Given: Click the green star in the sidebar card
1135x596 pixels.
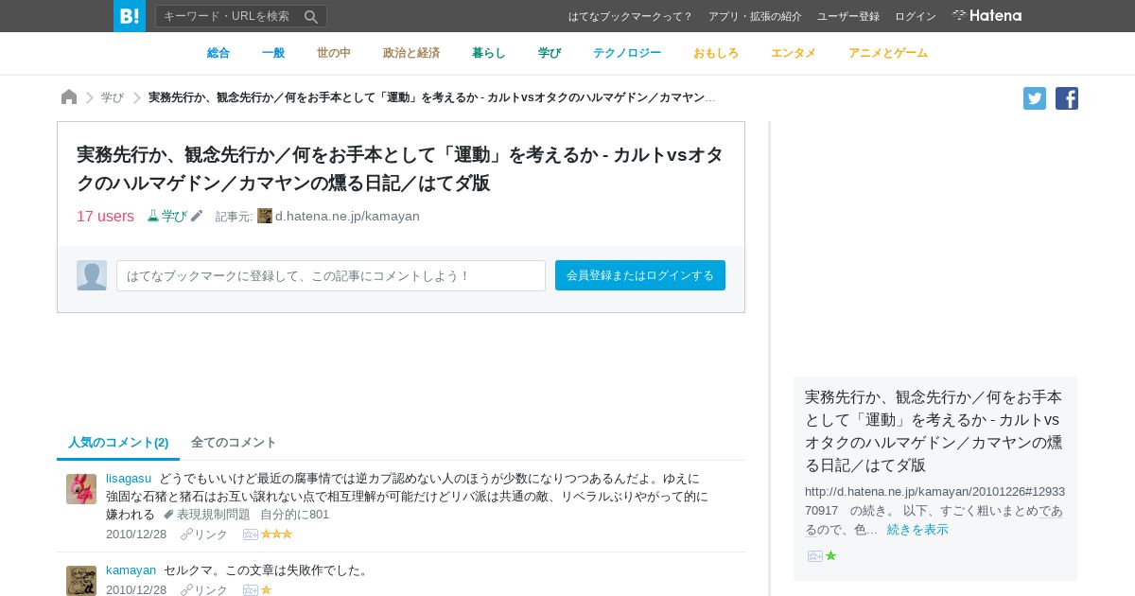Looking at the screenshot, I should 831,556.
